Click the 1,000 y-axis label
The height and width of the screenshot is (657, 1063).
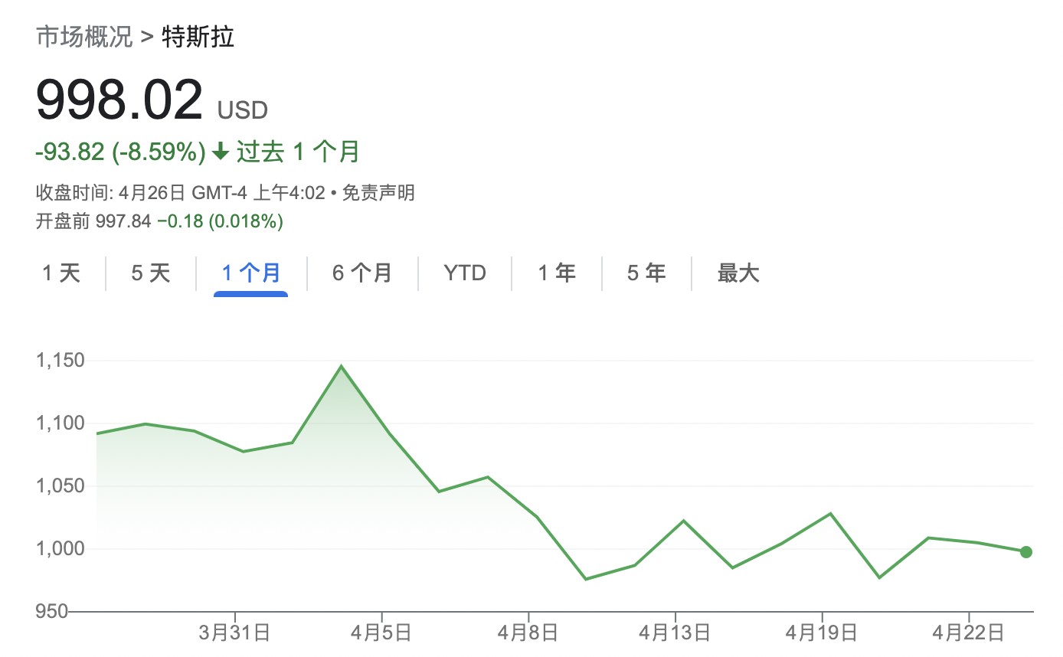point(60,549)
